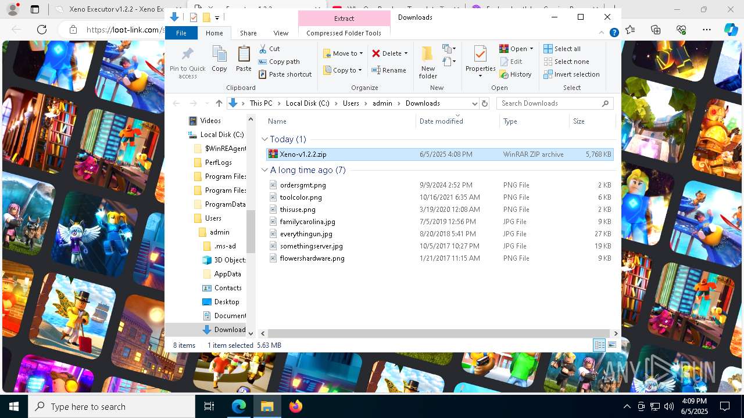Click navigation pane scroll down arrow
744x418 pixels.
(x=251, y=333)
